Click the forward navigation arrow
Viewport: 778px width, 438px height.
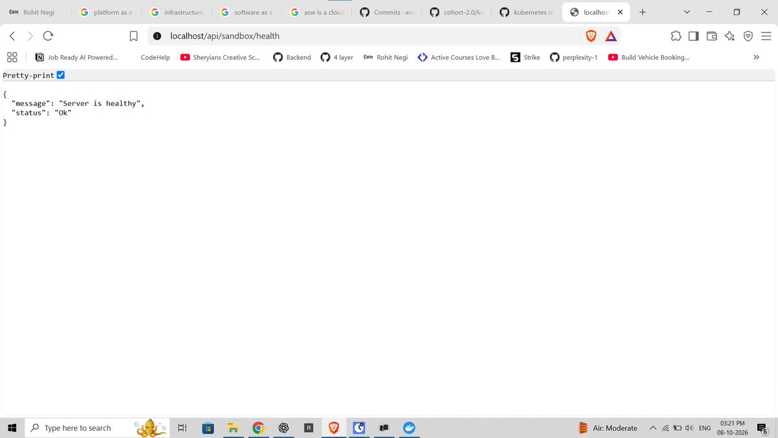30,36
